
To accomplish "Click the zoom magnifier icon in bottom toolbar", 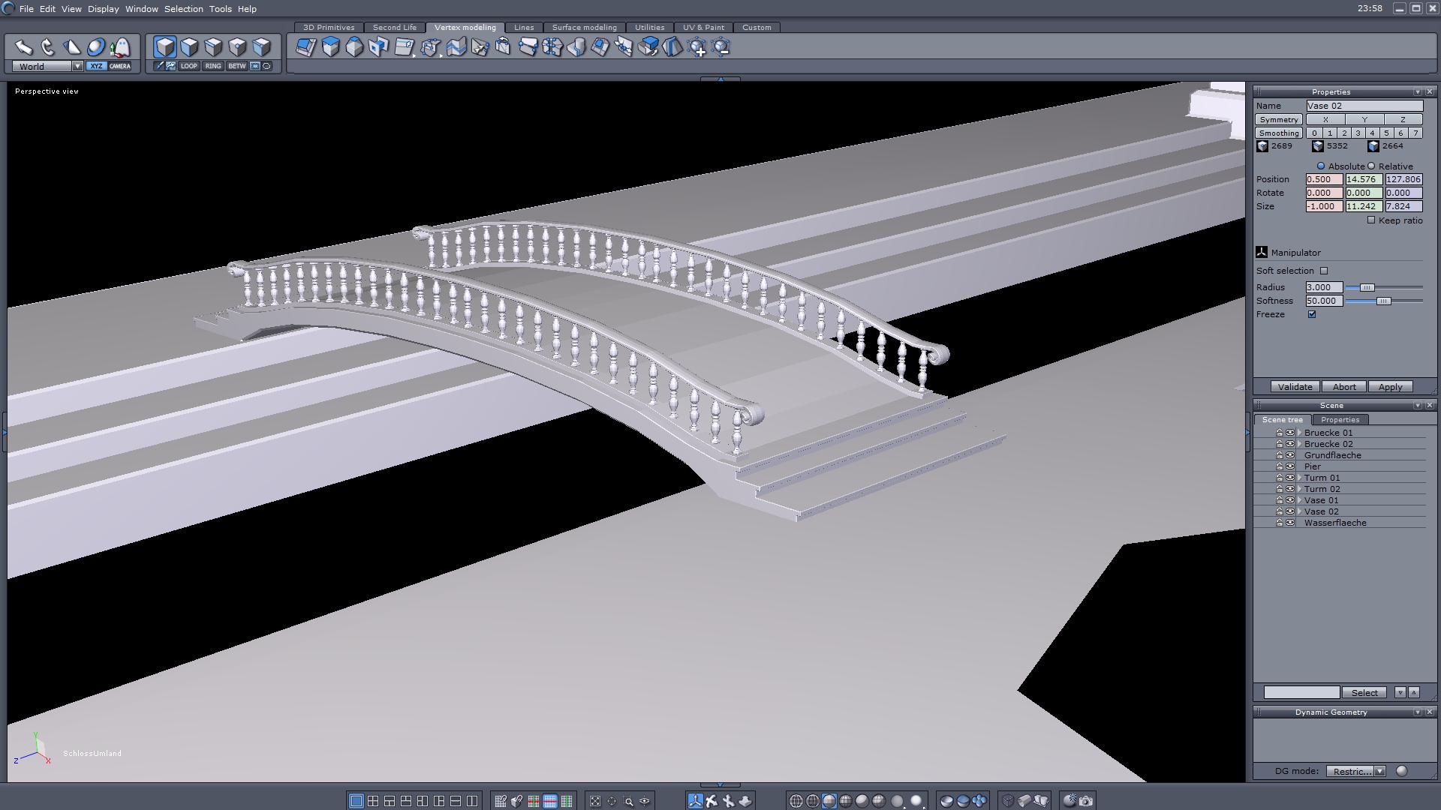I will pos(628,801).
